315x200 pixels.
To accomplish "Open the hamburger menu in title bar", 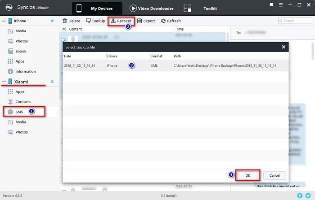I will tap(282, 4).
